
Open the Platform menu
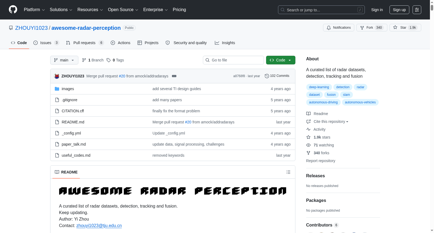point(34,10)
